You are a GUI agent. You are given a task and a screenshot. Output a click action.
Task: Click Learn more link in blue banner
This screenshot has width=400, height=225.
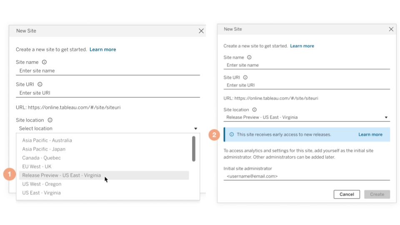pyautogui.click(x=370, y=135)
